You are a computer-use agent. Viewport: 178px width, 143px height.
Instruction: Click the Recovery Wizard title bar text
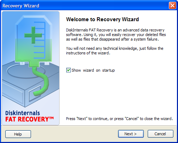pos(21,6)
